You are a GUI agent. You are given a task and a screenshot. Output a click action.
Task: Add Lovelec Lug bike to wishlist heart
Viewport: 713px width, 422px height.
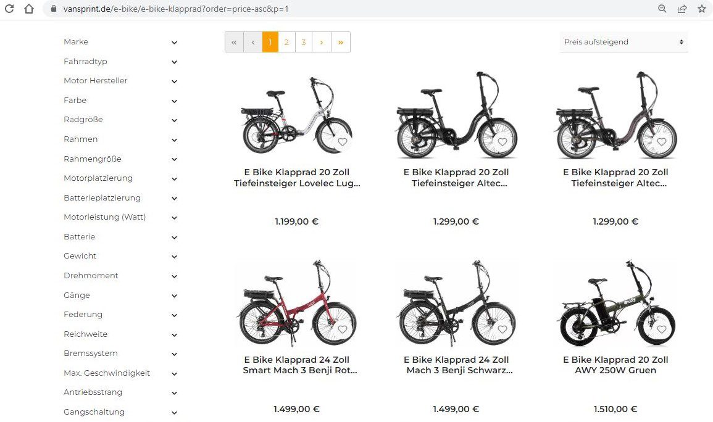pos(343,142)
